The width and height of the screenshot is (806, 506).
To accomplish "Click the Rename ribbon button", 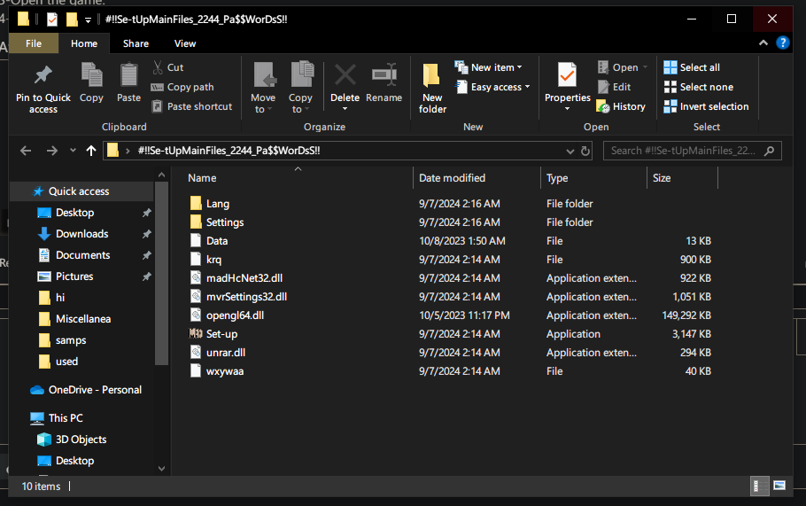I will click(384, 82).
